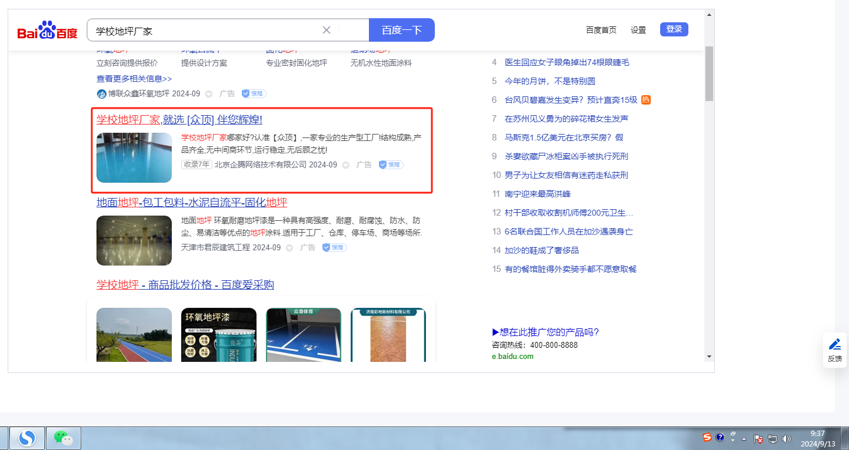Open the polished hall floor thumbnail

134,241
